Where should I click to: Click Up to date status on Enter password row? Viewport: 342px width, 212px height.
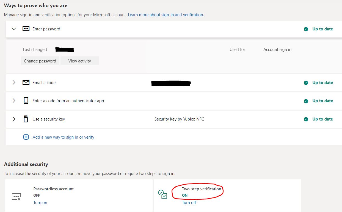click(322, 29)
